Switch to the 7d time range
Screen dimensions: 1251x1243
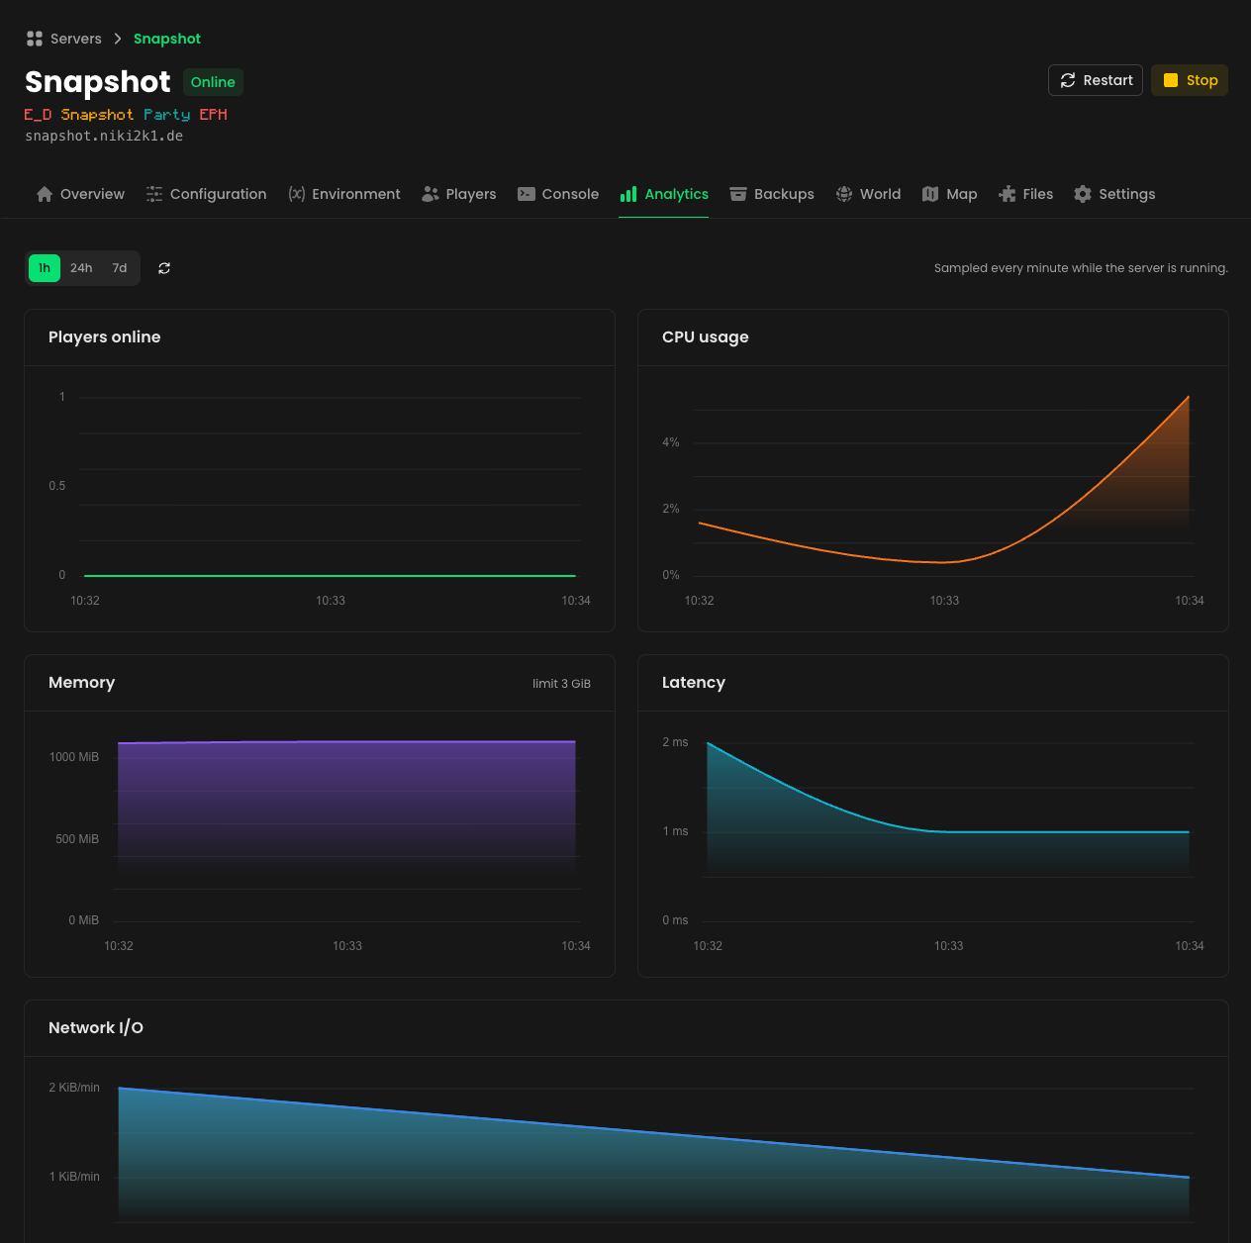click(120, 268)
